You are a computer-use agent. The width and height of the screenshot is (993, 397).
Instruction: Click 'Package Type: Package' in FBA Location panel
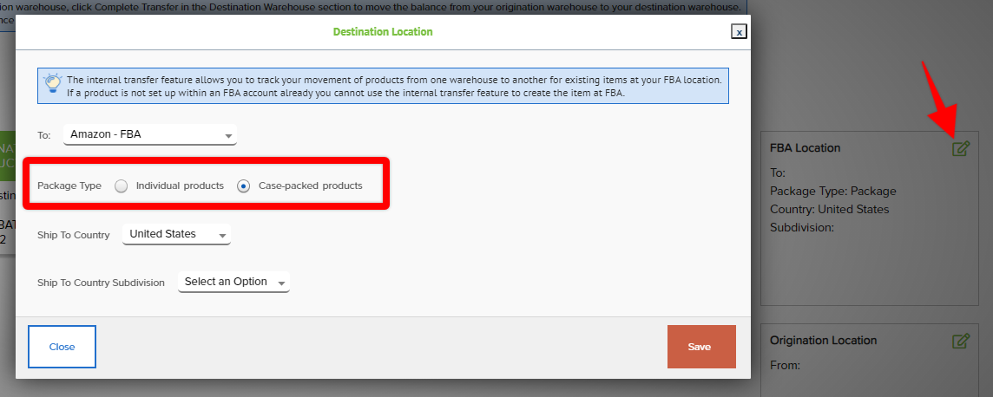832,191
